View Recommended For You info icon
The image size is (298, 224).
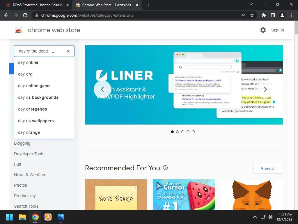(x=165, y=168)
